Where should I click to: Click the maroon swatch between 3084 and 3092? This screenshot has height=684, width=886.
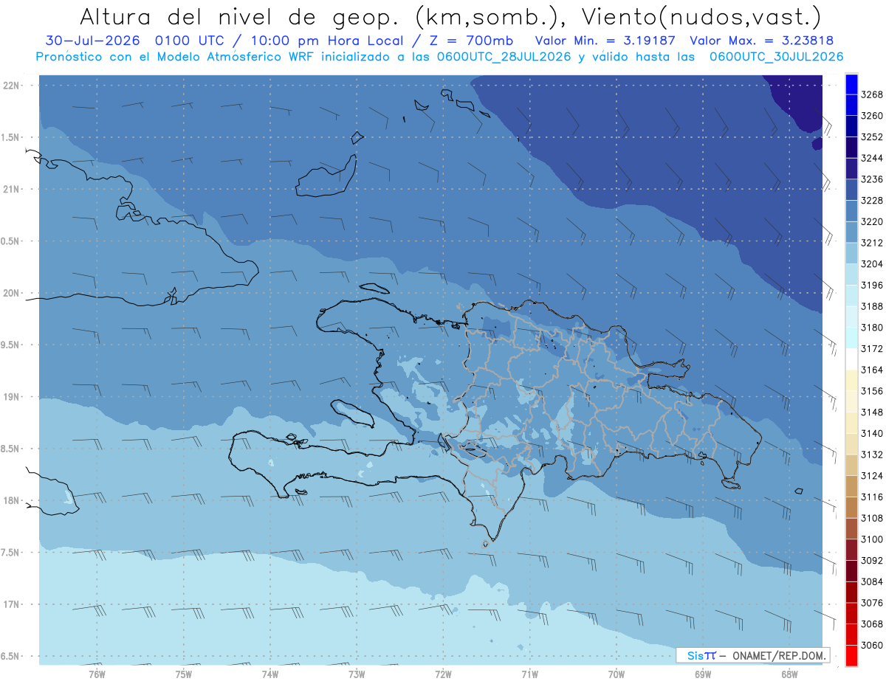coord(851,571)
